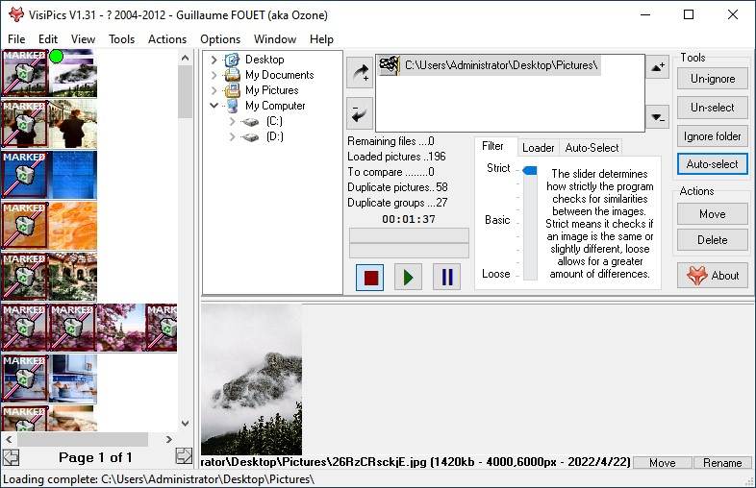The height and width of the screenshot is (488, 756).
Task: Click the Ignore folder button
Action: pos(712,135)
